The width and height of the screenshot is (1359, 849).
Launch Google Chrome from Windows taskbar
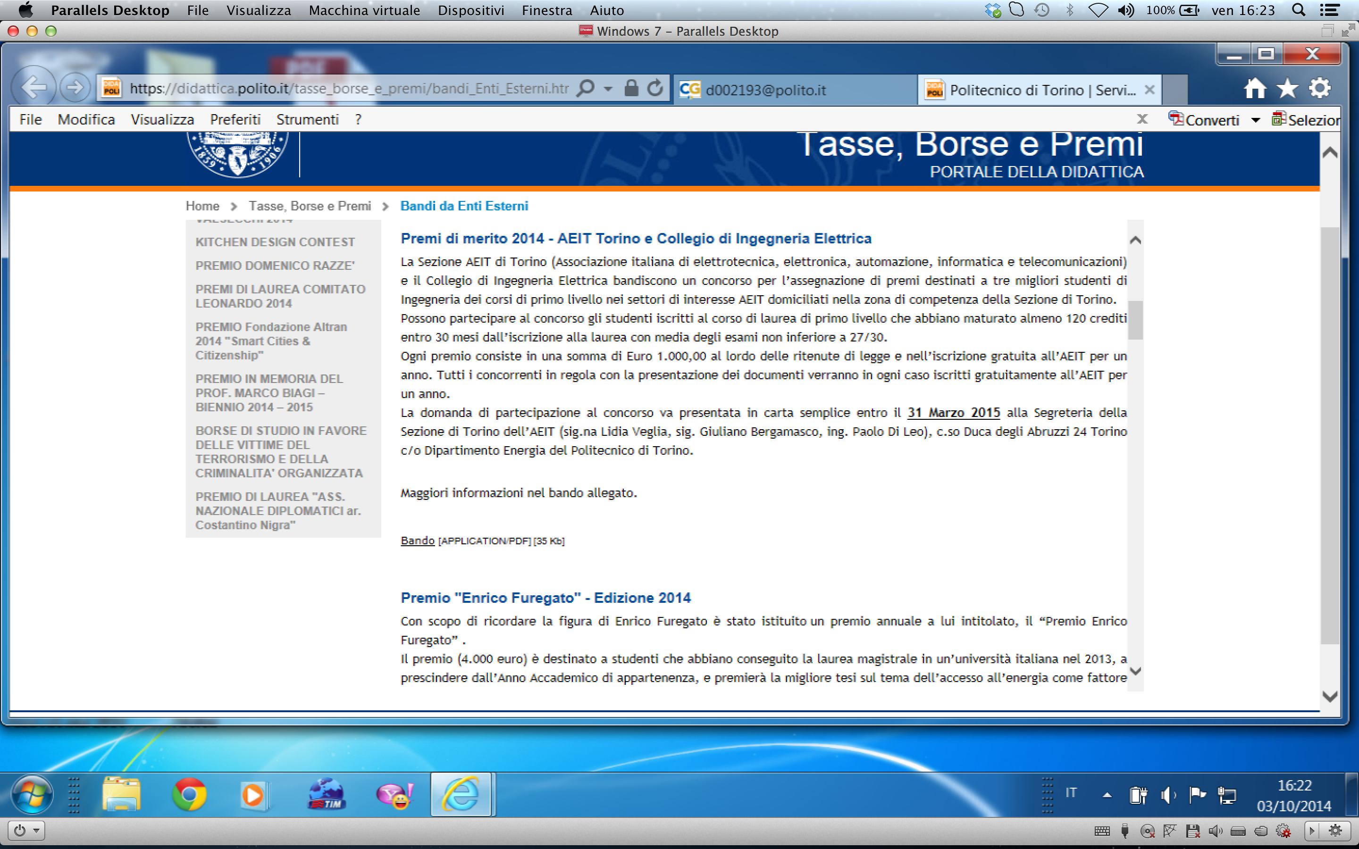(x=189, y=795)
